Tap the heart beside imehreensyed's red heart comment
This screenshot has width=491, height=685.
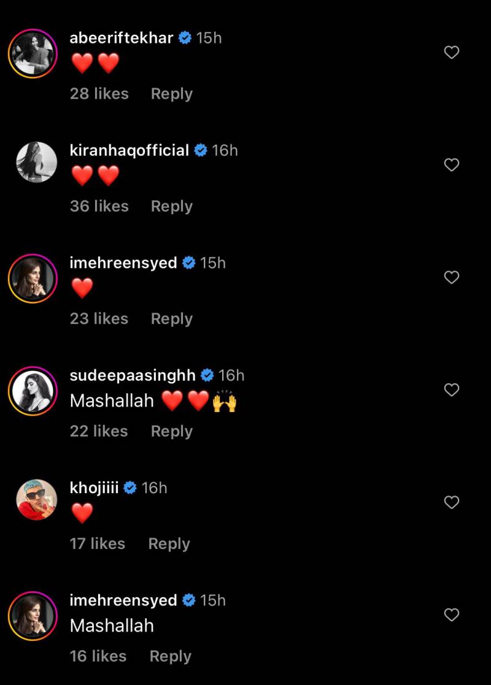[451, 277]
